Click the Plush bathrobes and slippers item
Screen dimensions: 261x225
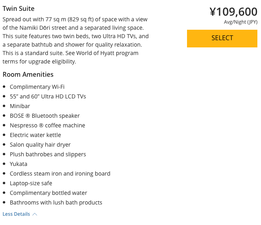[48, 154]
